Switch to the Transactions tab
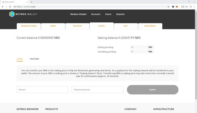The width and height of the screenshot is (197, 113). [29, 26]
